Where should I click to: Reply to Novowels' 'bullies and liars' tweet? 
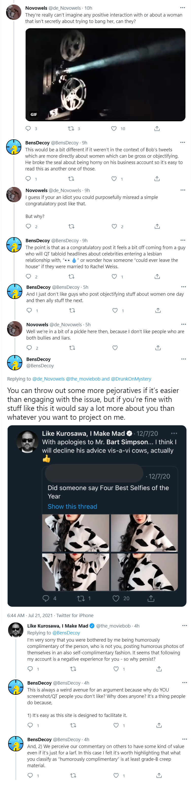(29, 348)
